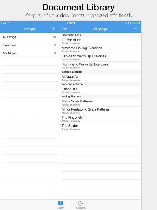The width and height of the screenshot is (157, 210).
Task: Select the My Music group
Action: pos(29,53)
